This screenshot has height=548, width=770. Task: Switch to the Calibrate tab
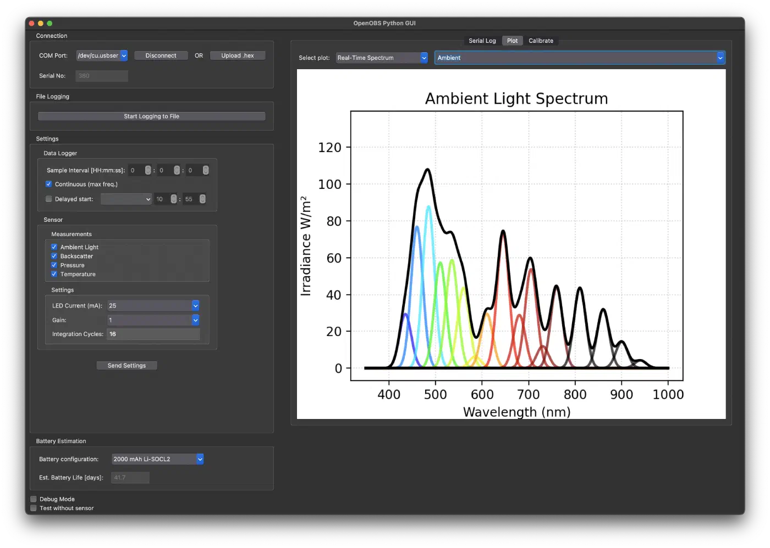pos(541,41)
